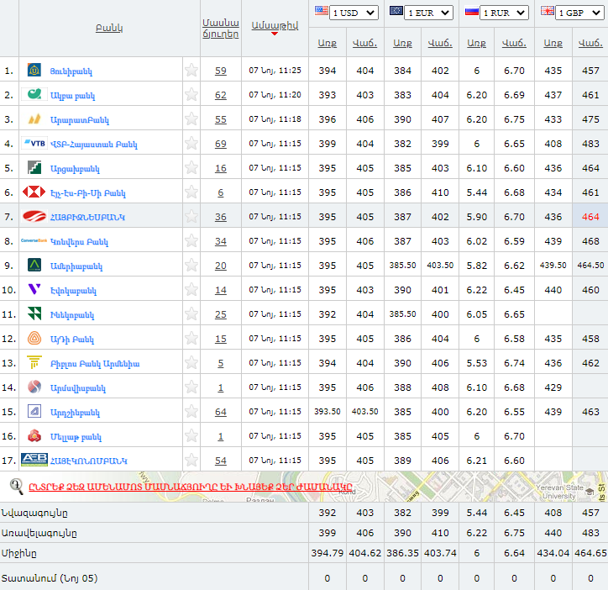
Task: Open the Ինեկոբանկ bank link
Action: coord(72,315)
